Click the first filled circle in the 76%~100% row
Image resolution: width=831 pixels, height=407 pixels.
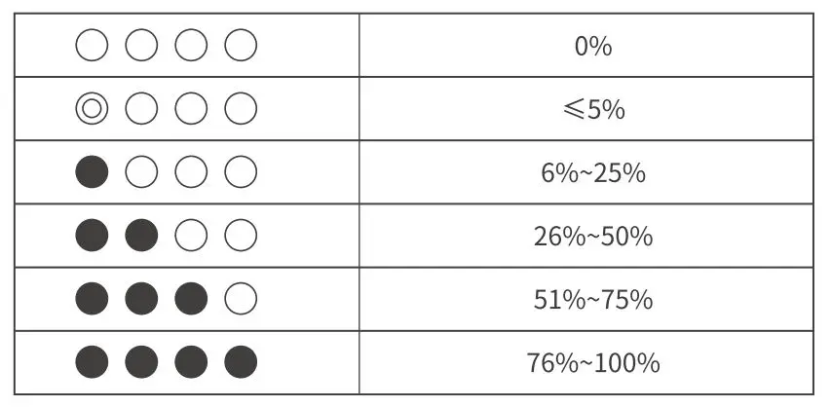(92, 362)
